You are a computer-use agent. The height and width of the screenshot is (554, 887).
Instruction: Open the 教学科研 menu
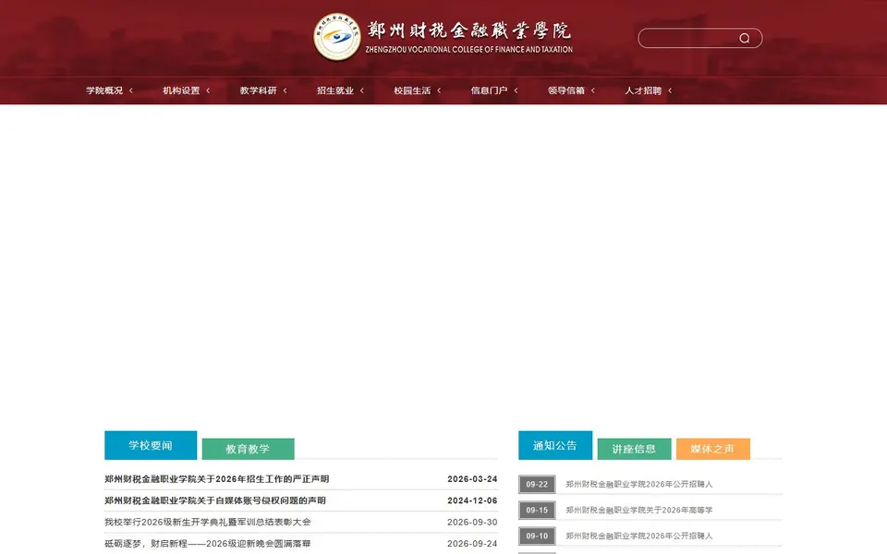pyautogui.click(x=258, y=90)
